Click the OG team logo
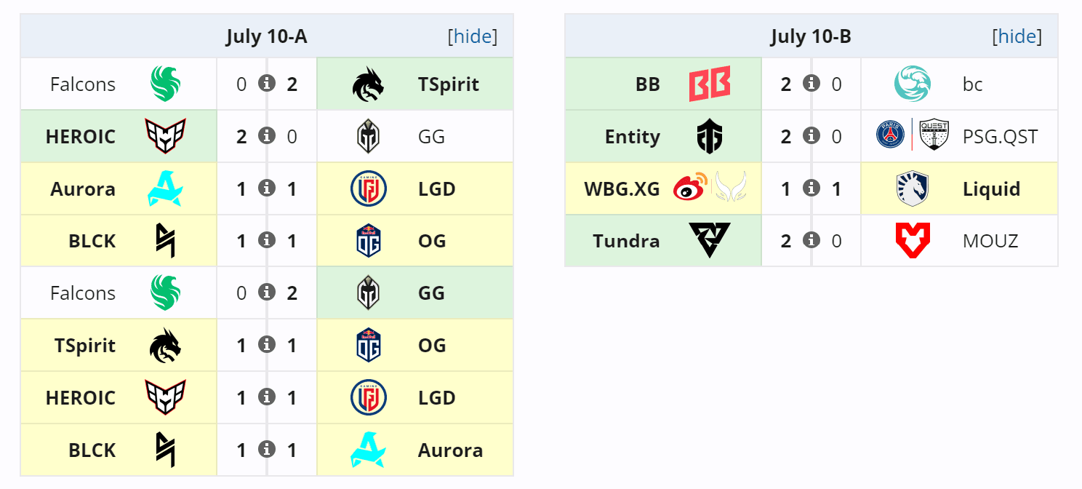This screenshot has height=489, width=1082. click(x=368, y=240)
